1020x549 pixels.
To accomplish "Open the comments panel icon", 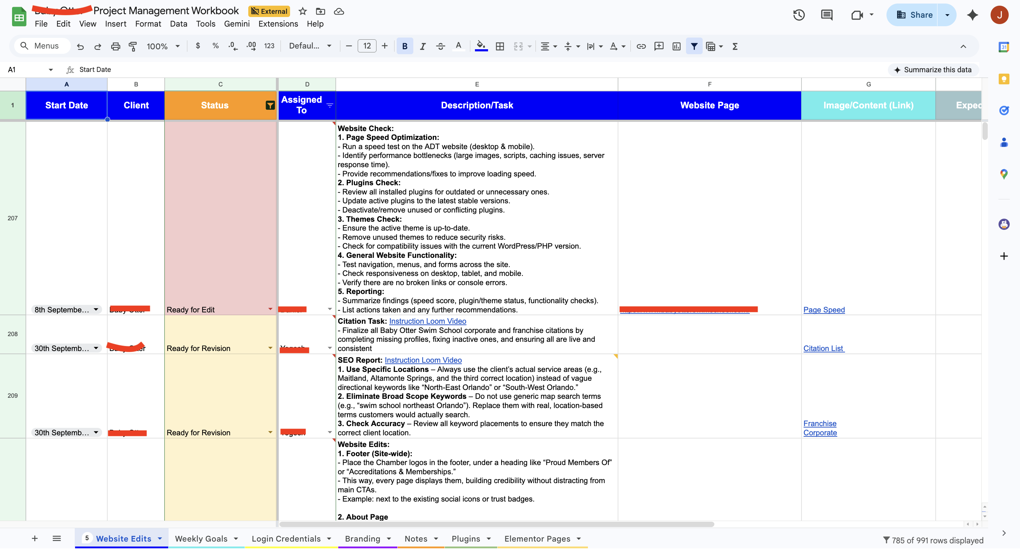I will pos(826,15).
